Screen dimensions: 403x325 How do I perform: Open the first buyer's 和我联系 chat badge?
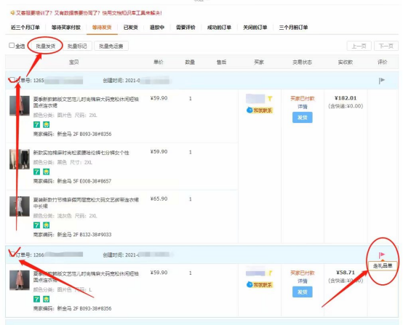tap(260, 111)
